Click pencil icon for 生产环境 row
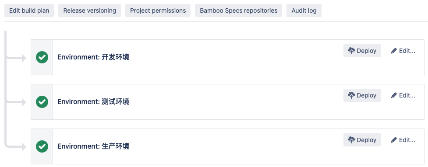The width and height of the screenshot is (428, 167). pos(393,140)
